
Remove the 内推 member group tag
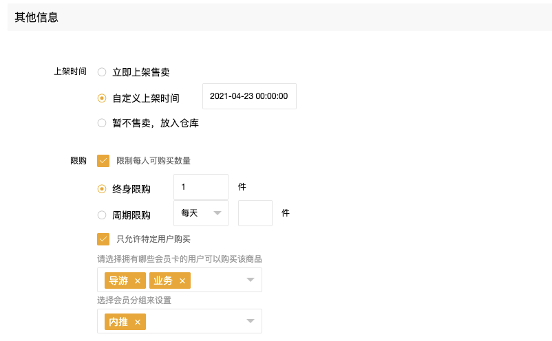click(x=138, y=322)
